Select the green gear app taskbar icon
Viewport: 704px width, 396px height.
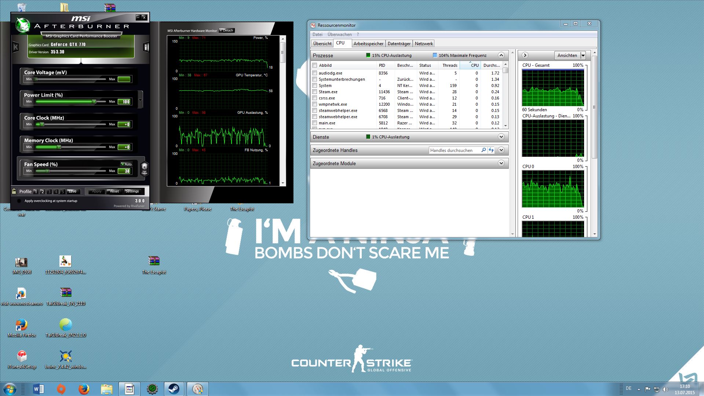152,389
